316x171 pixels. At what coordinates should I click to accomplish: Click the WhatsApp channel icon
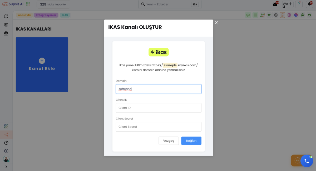283,15
